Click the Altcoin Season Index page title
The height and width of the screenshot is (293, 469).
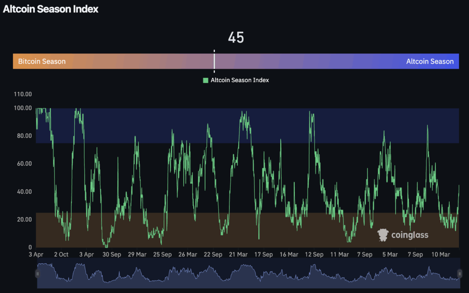point(51,9)
